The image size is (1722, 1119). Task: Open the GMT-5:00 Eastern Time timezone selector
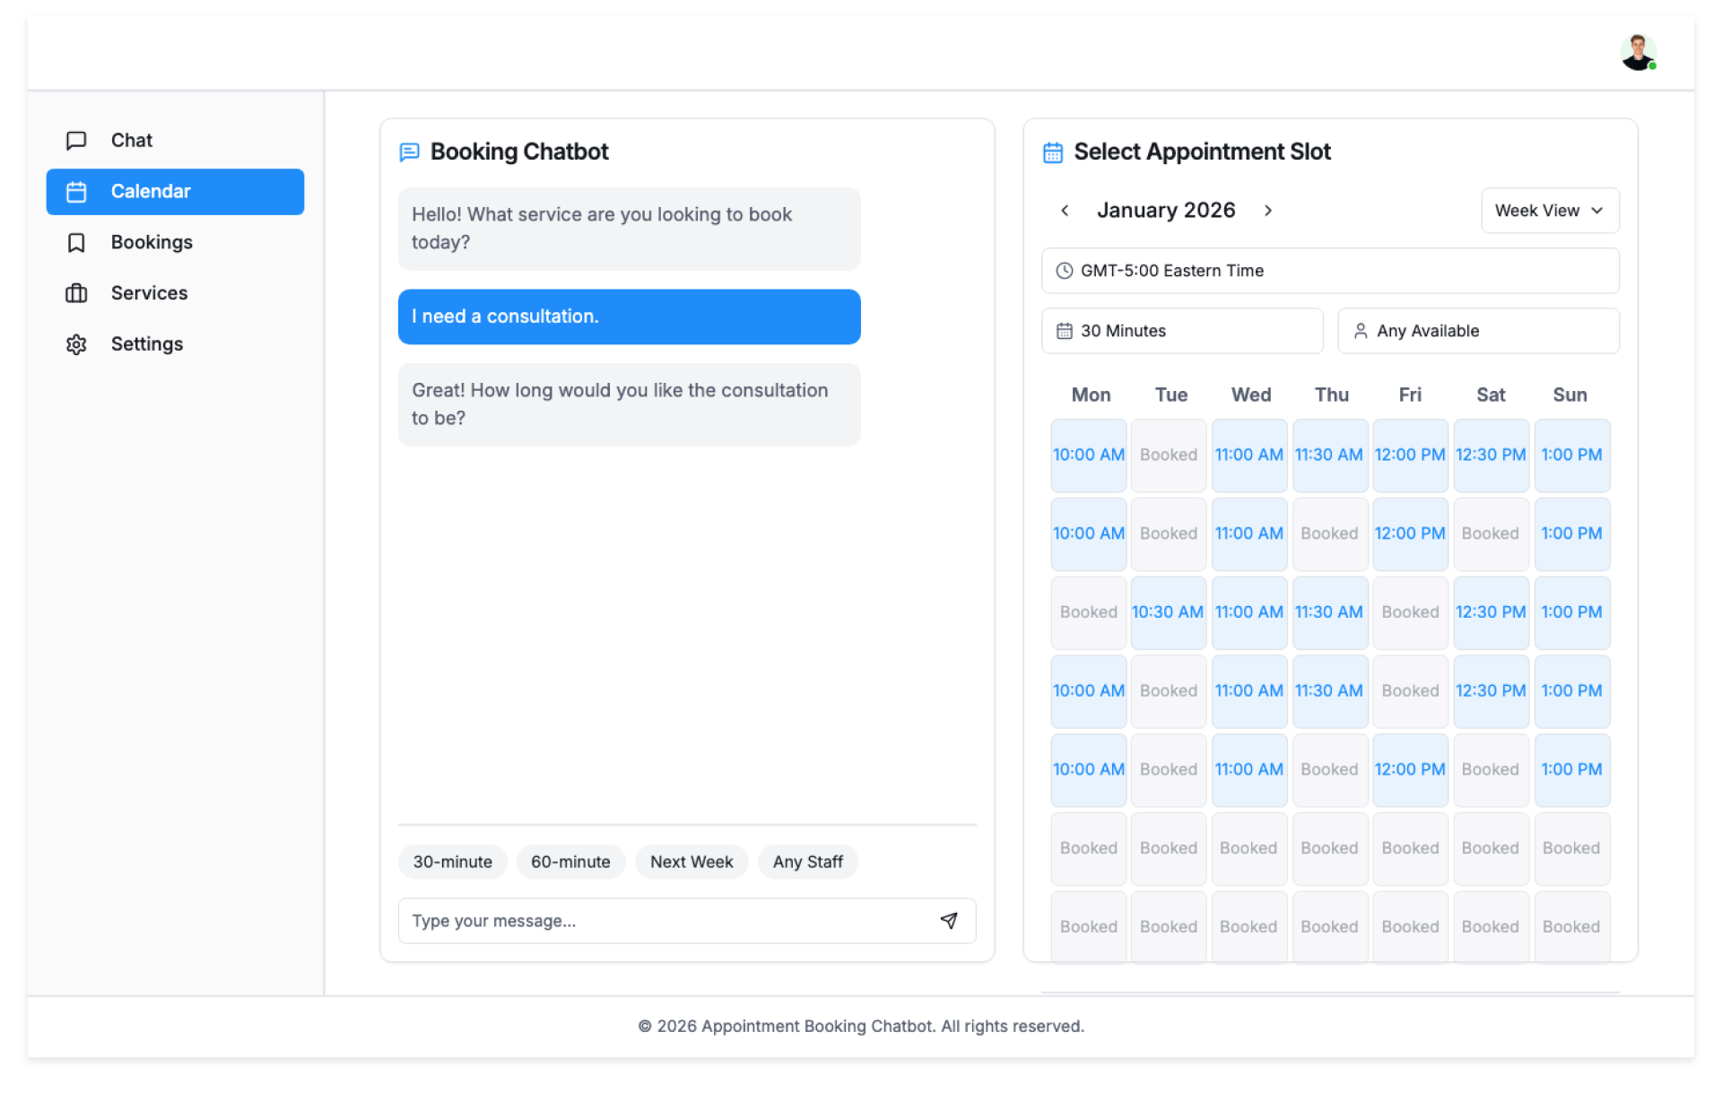pyautogui.click(x=1329, y=271)
